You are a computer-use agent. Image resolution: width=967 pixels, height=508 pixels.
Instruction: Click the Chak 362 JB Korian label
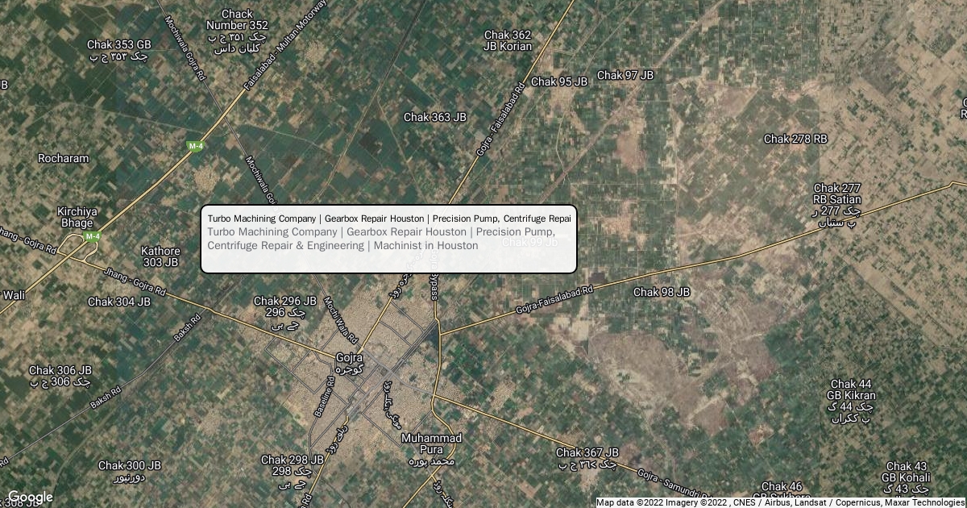click(x=508, y=40)
